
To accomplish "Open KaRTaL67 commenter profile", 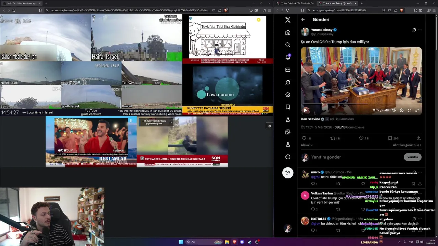I will coord(319,219).
